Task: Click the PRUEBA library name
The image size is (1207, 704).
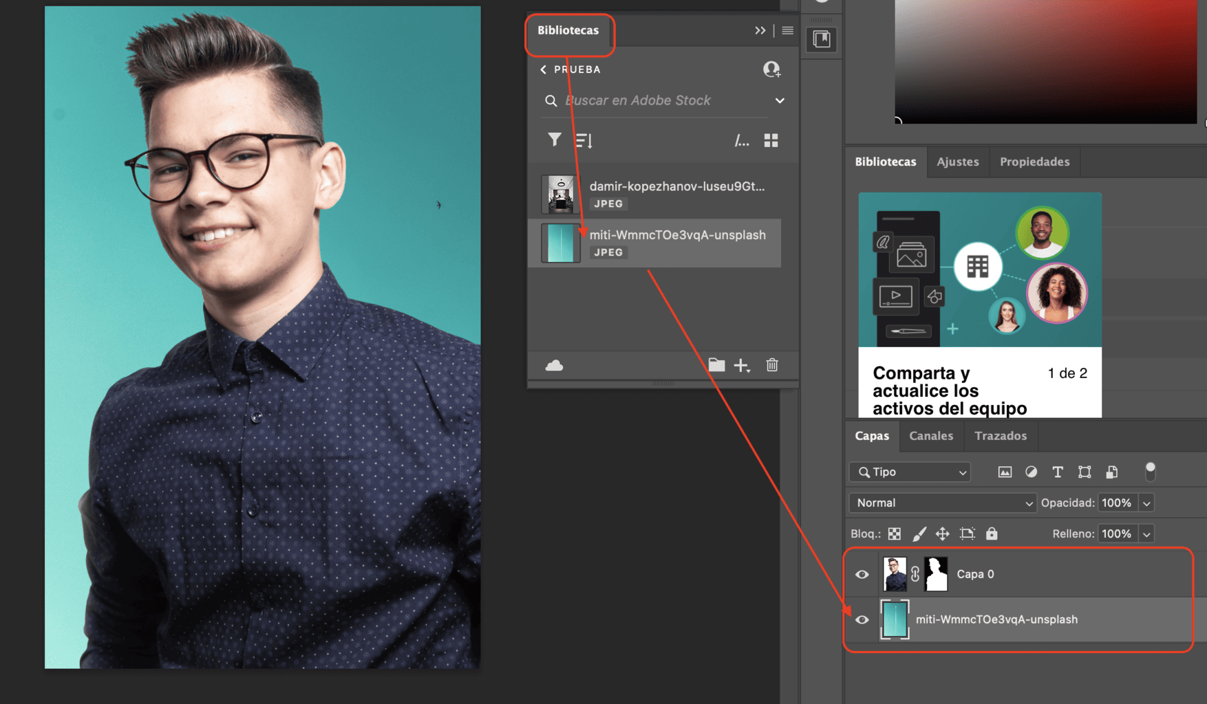Action: point(577,69)
